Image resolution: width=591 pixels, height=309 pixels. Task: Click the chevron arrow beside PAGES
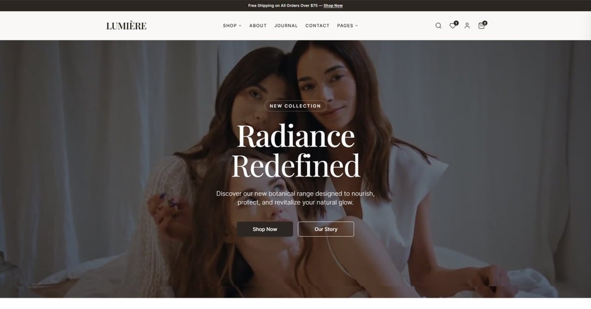tap(357, 26)
